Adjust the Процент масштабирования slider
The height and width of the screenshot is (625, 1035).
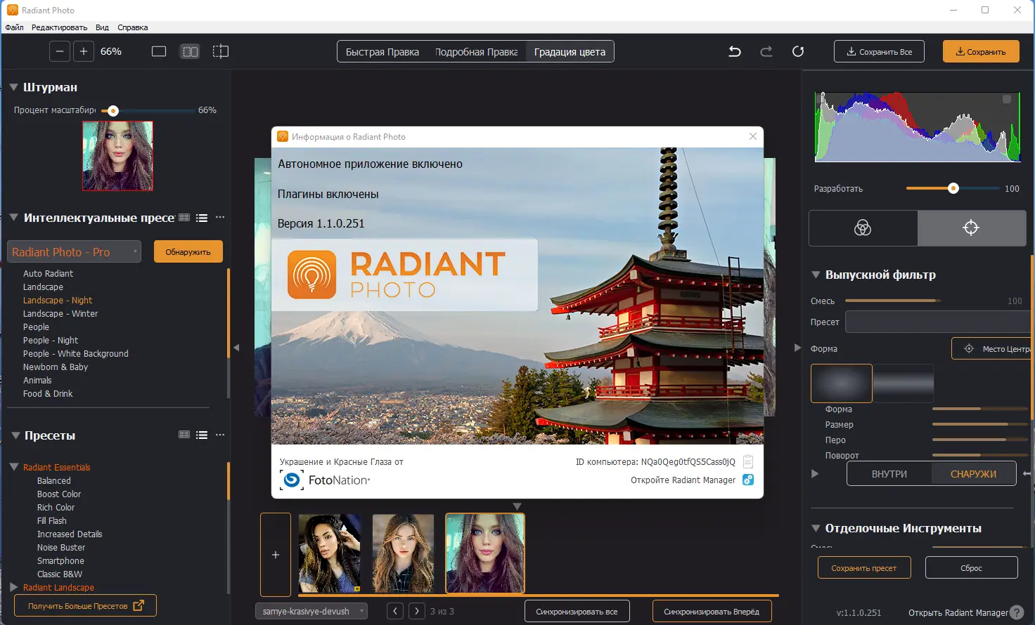click(148, 111)
